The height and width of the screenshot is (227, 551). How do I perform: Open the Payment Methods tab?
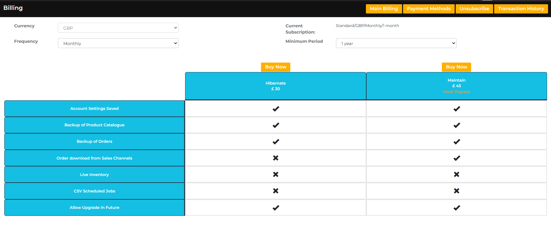click(x=428, y=9)
